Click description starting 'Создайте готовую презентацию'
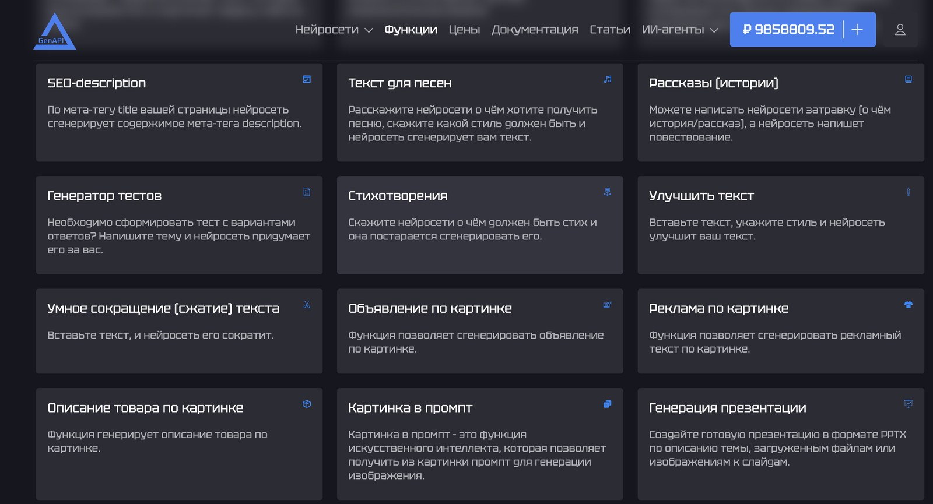The width and height of the screenshot is (933, 504). point(778,448)
